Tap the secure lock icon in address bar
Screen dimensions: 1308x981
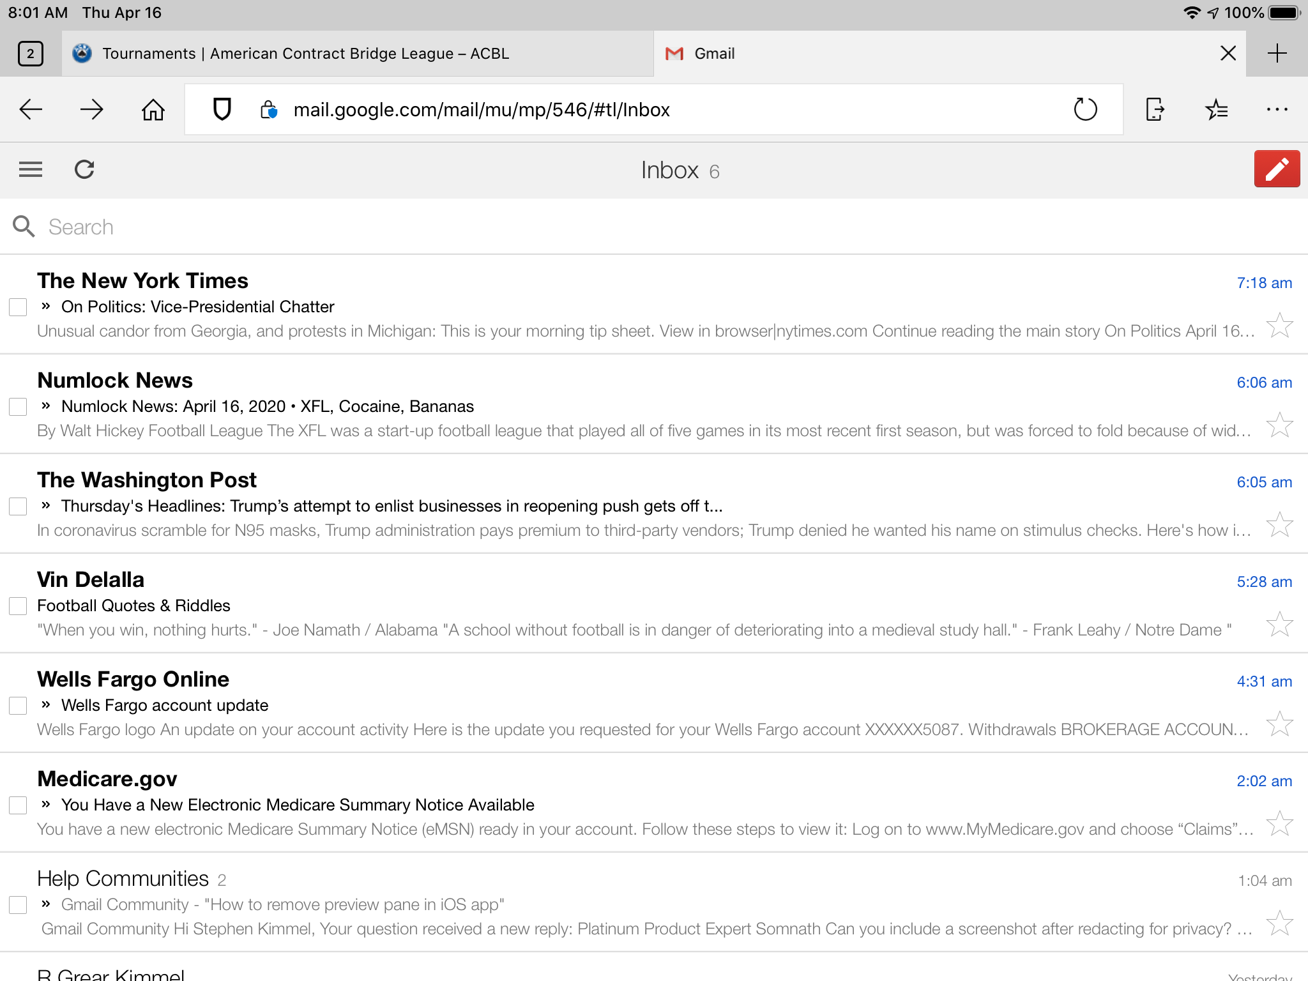(x=269, y=110)
